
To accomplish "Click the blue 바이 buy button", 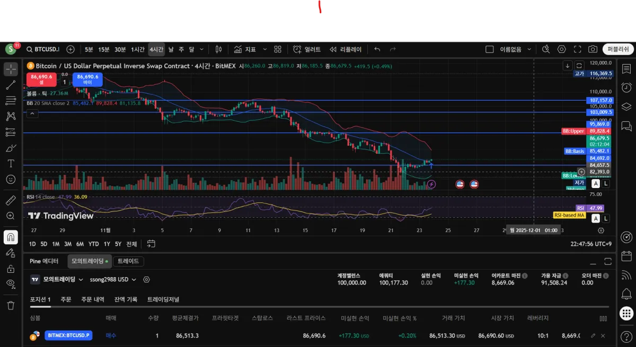I will tap(87, 79).
